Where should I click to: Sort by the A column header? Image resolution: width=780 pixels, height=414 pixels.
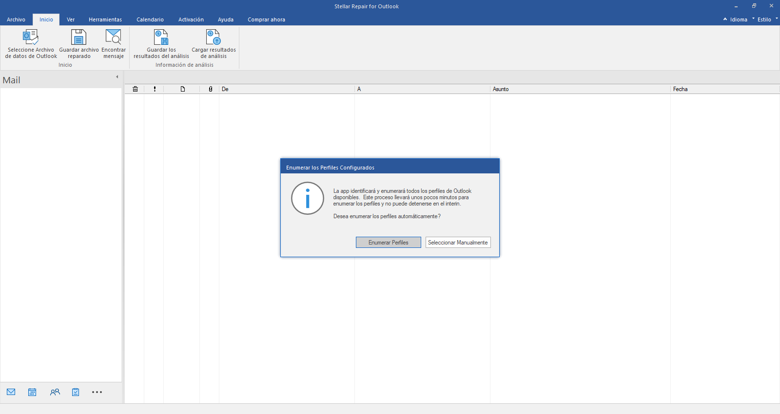tap(422, 89)
